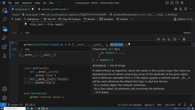Open the Edit menu
The width and height of the screenshot is (195, 110).
(x=17, y=3)
